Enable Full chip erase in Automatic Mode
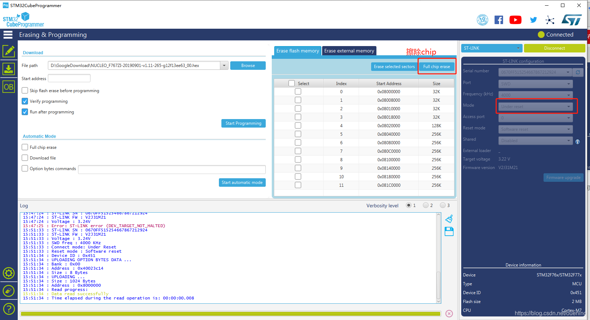 click(x=25, y=147)
